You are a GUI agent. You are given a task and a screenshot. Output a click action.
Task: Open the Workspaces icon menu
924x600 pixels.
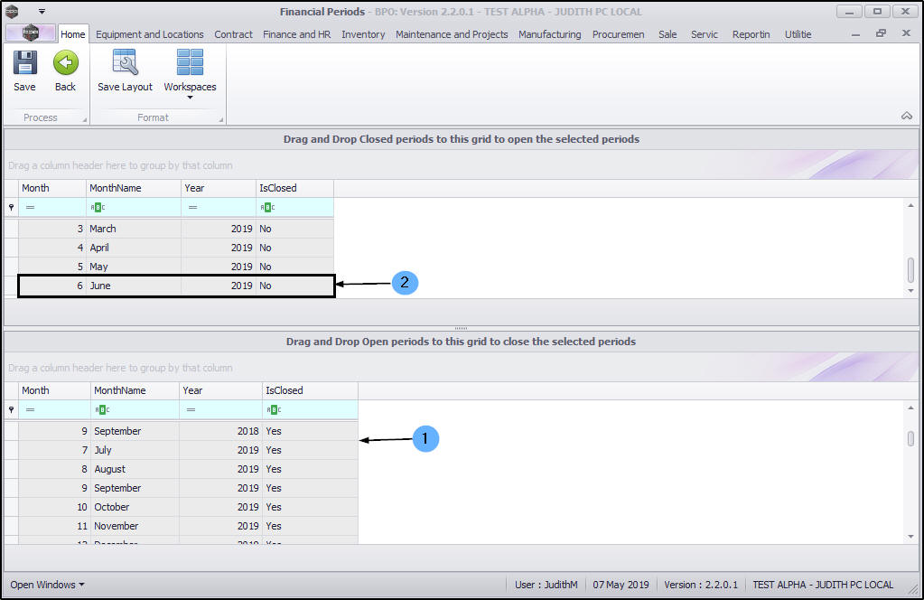coord(190,62)
